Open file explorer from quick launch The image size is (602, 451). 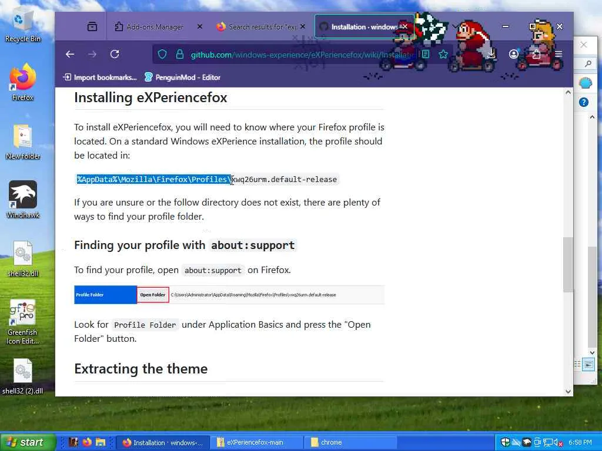point(101,442)
